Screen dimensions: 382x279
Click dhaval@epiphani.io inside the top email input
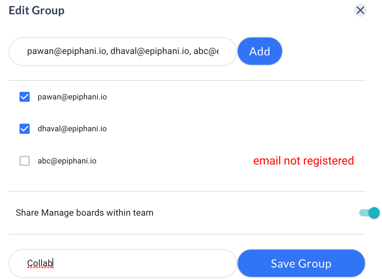click(x=150, y=52)
